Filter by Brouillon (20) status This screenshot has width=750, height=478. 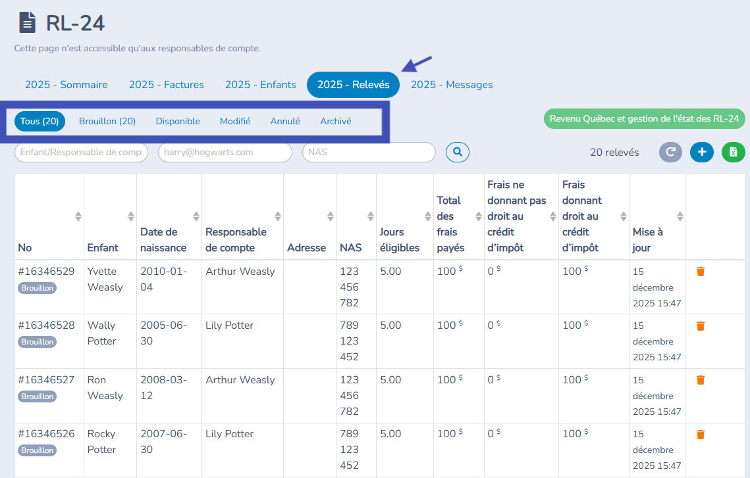(107, 122)
